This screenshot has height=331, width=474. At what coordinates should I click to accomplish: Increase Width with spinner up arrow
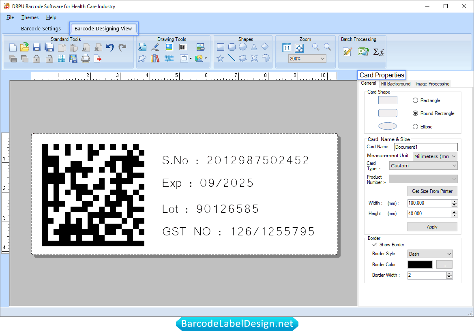[x=455, y=201]
